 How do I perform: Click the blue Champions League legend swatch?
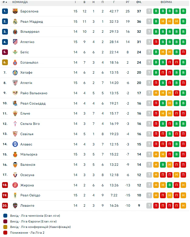point(5,215)
